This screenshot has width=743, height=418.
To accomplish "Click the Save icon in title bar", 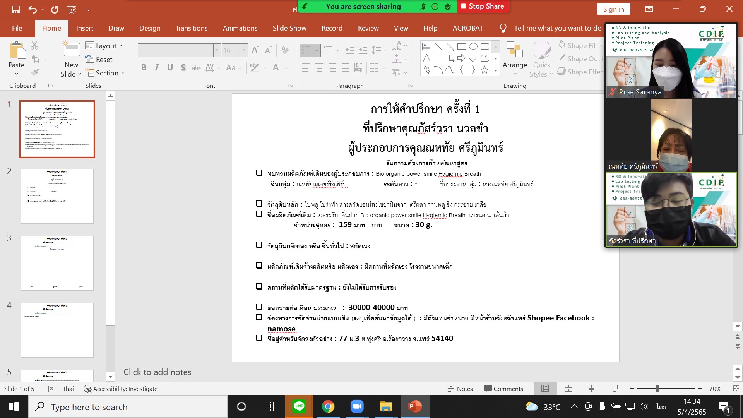I will [16, 9].
